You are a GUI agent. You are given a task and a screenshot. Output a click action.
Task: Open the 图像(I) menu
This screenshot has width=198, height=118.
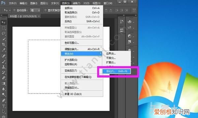click(x=34, y=3)
